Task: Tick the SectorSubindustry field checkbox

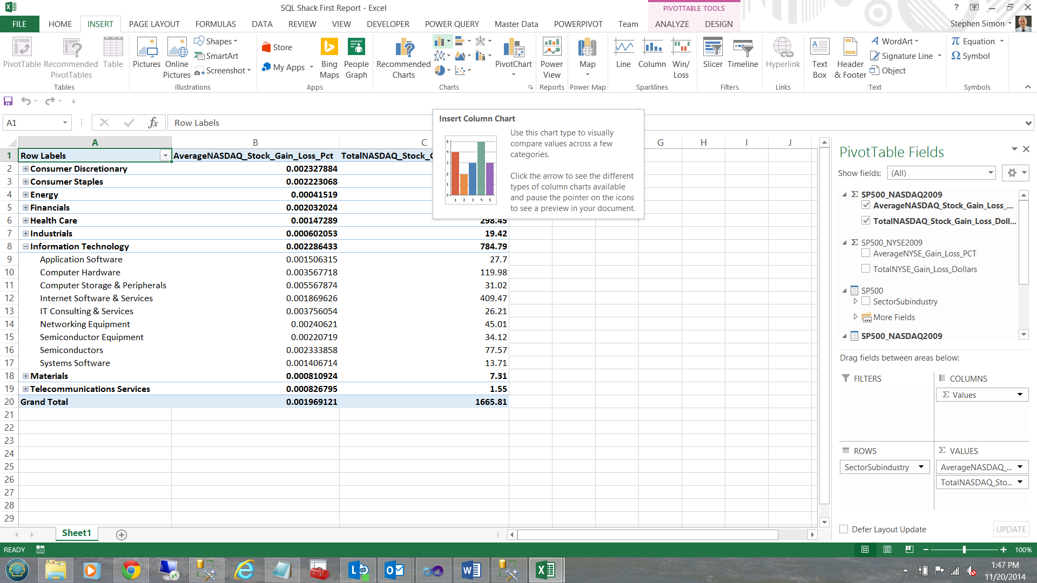Action: click(x=866, y=301)
